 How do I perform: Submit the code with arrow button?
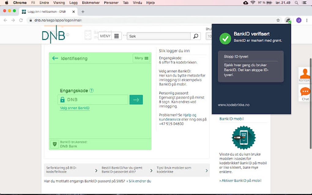tap(136, 100)
